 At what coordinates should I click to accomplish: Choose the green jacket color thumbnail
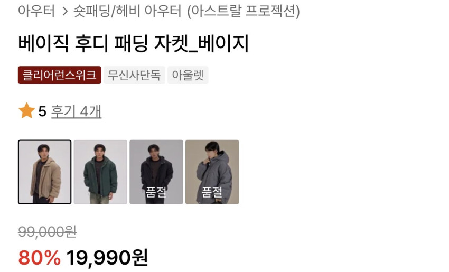pyautogui.click(x=100, y=172)
